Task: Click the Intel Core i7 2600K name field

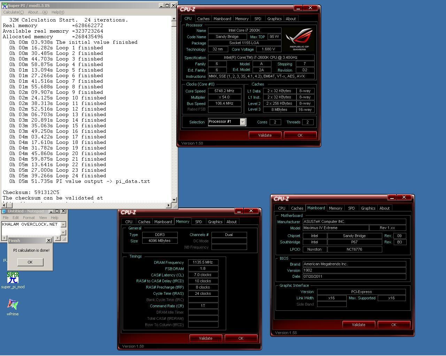Action: click(245, 31)
